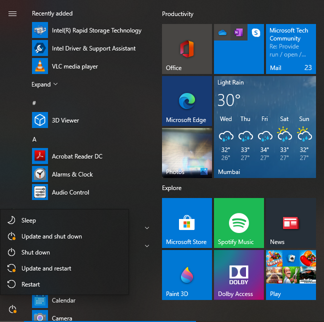324x322 pixels.
Task: Select Update and restart option
Action: 64,268
